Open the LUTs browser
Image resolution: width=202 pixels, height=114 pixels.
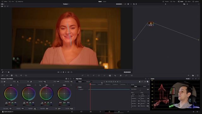(x=11, y=1)
